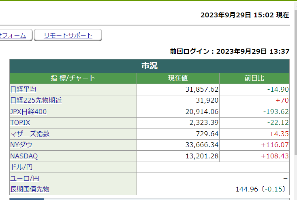Select the NASDAQ index link
The height and width of the screenshot is (200, 297).
pos(24,156)
